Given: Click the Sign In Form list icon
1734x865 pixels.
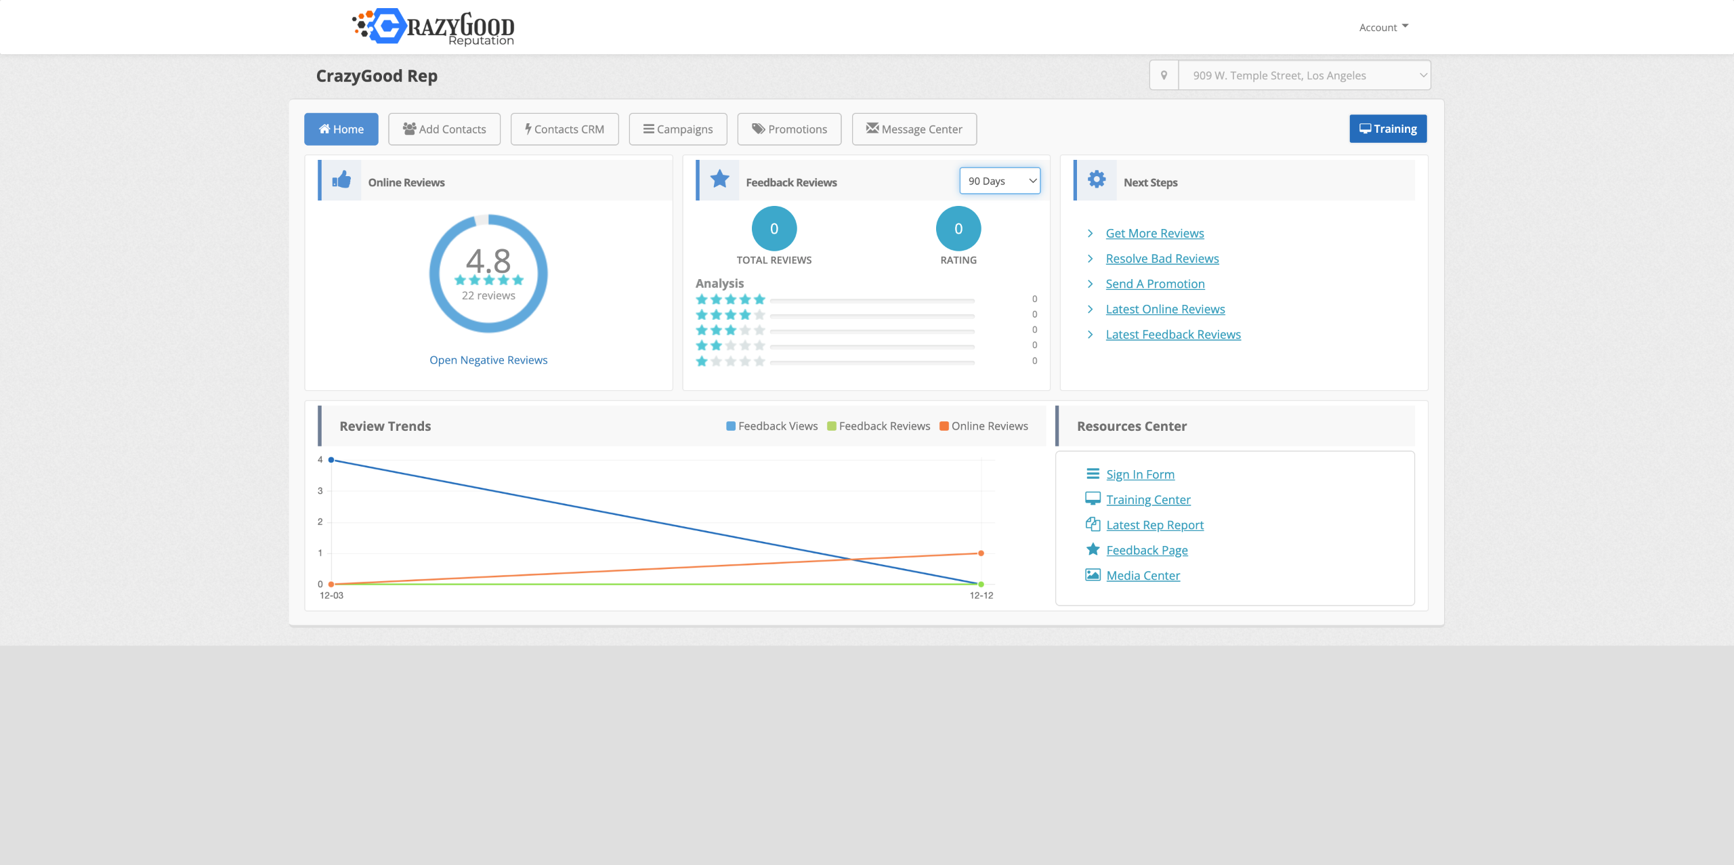Looking at the screenshot, I should pos(1093,474).
